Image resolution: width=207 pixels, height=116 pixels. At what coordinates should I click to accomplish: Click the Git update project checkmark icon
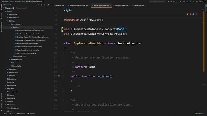point(188,1)
